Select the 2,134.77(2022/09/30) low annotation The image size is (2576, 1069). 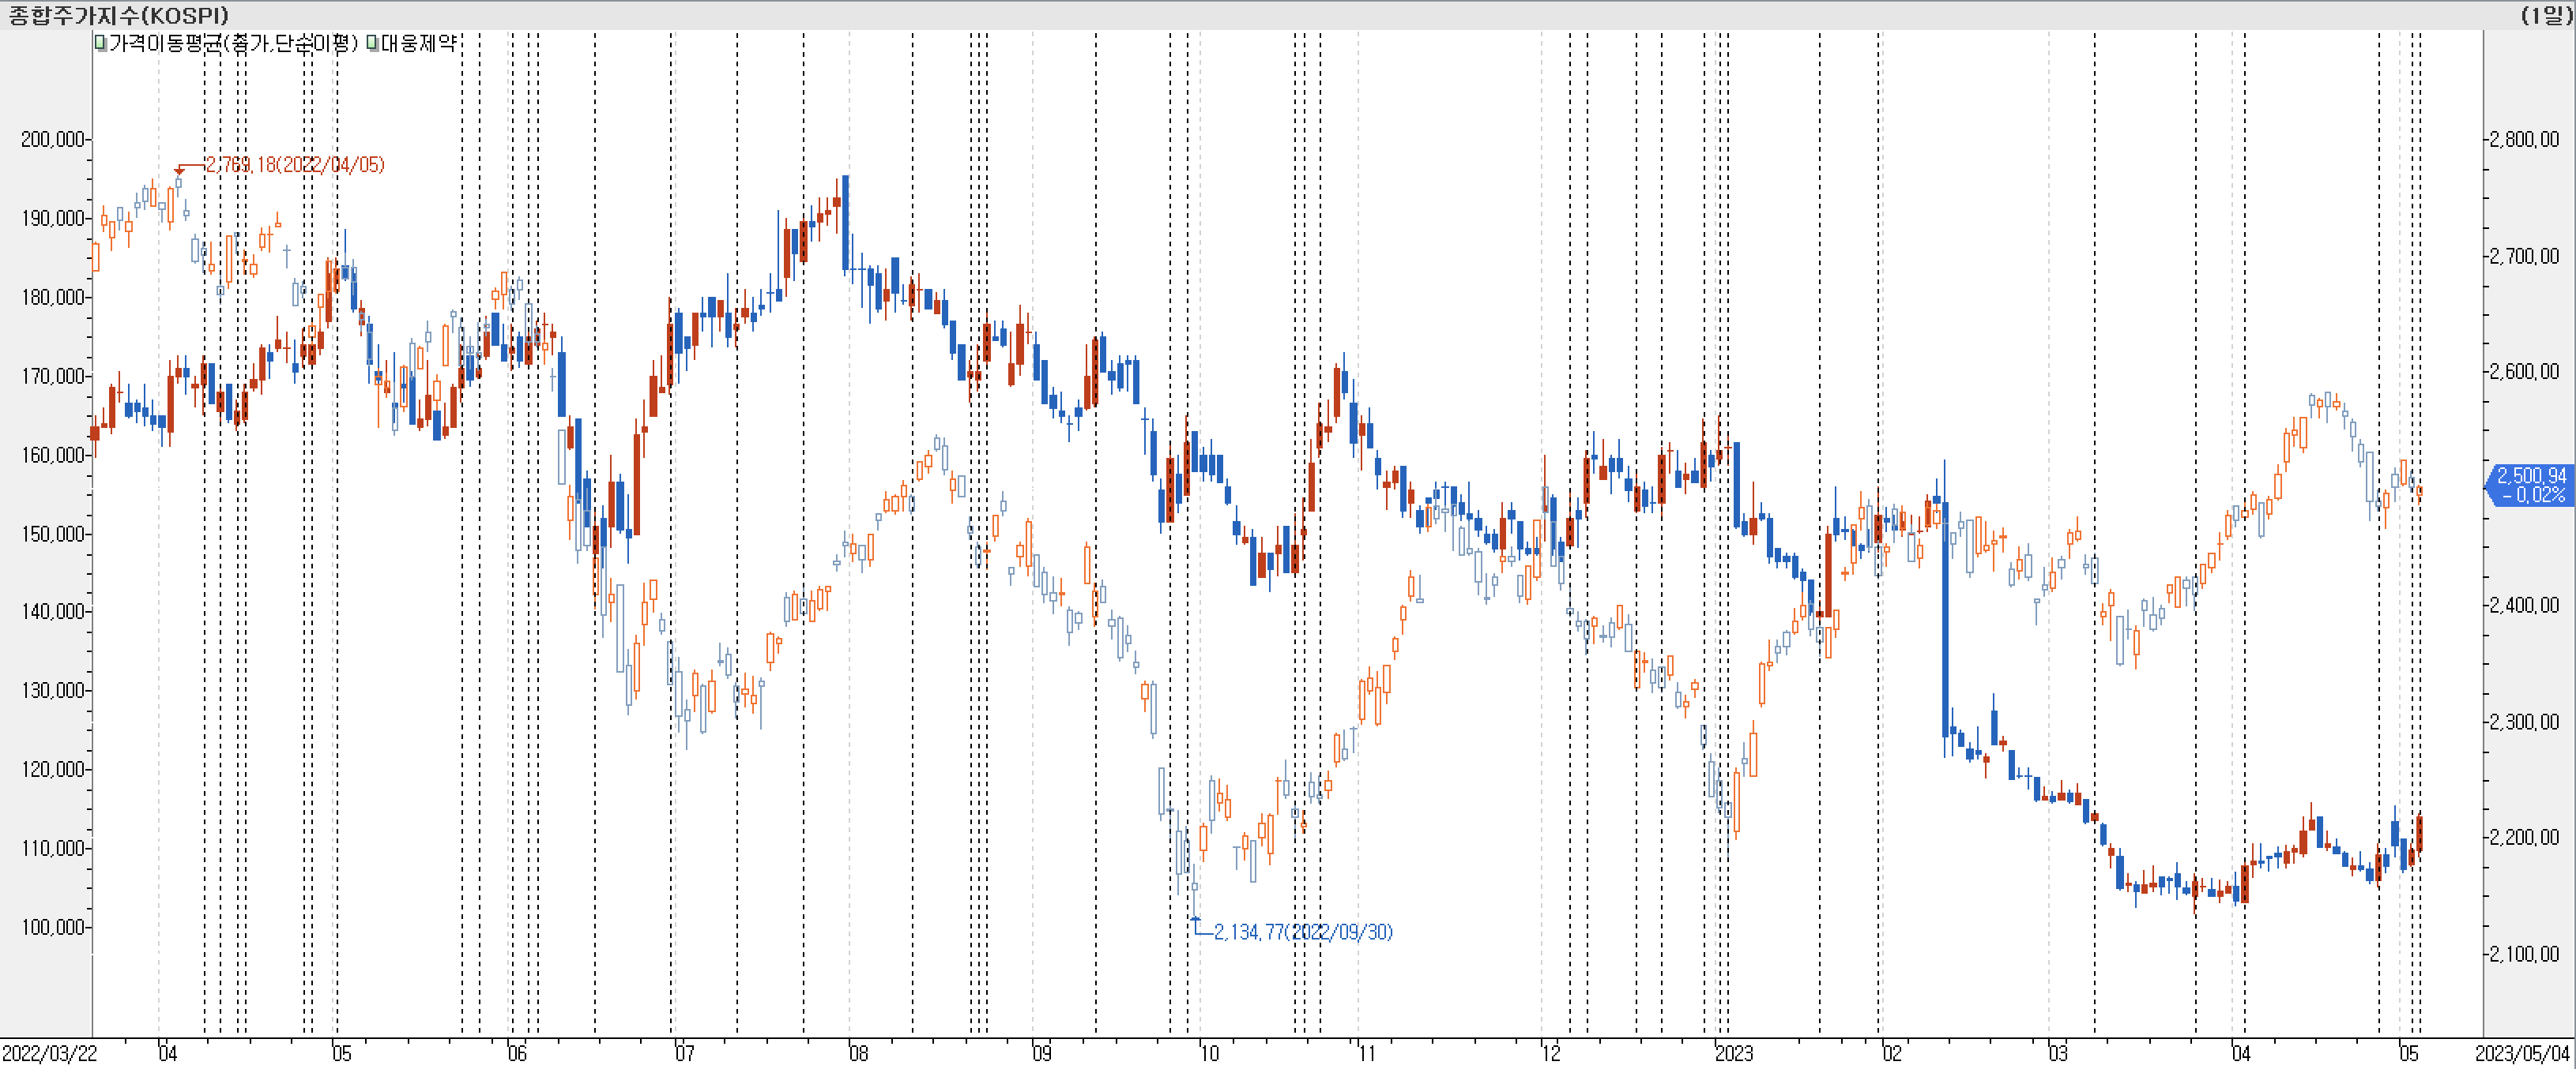click(1303, 932)
